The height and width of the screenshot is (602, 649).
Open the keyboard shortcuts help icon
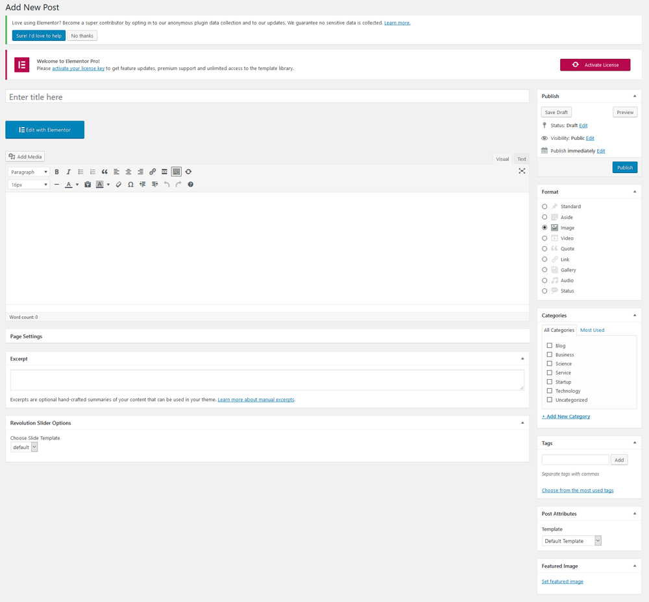tap(190, 185)
